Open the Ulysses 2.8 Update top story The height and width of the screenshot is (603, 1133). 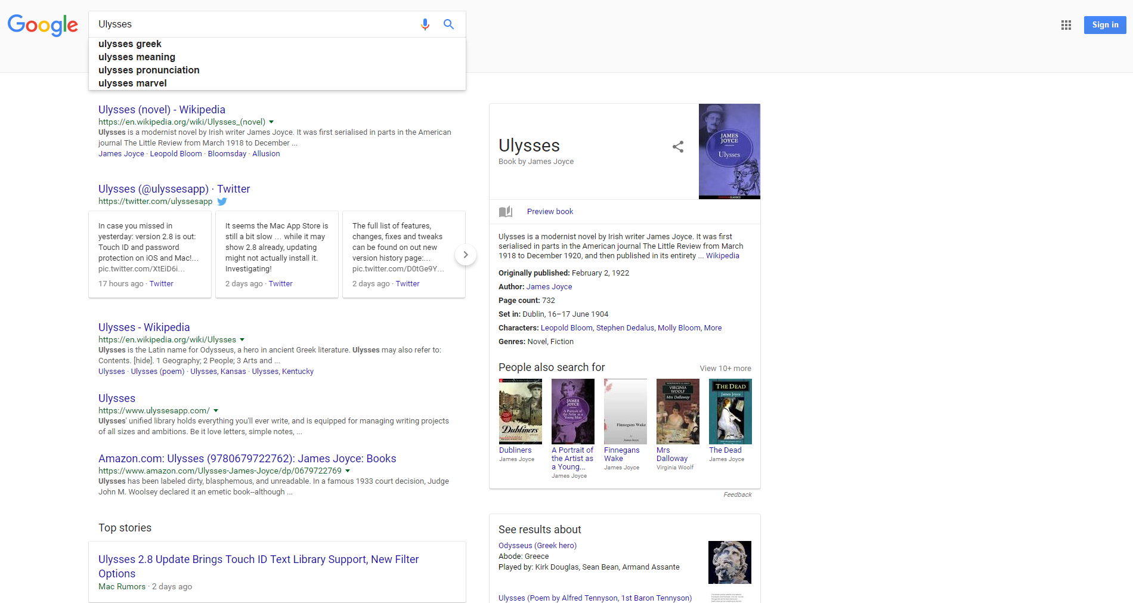pyautogui.click(x=259, y=567)
